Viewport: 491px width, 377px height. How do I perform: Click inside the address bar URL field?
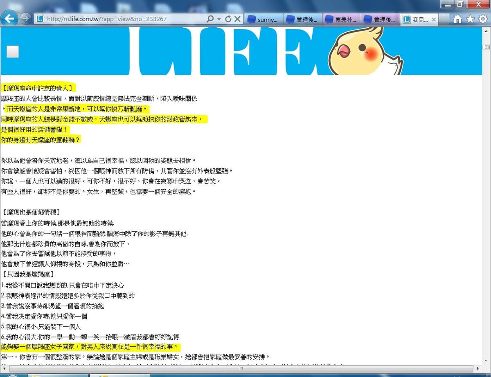(102, 19)
